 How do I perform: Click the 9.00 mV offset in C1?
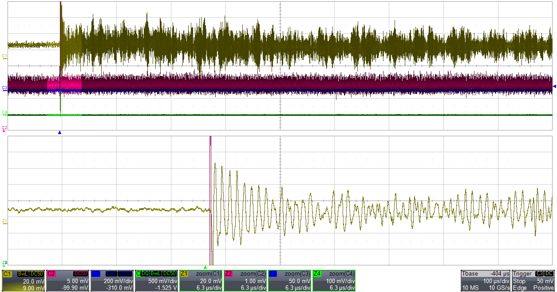coord(34,288)
